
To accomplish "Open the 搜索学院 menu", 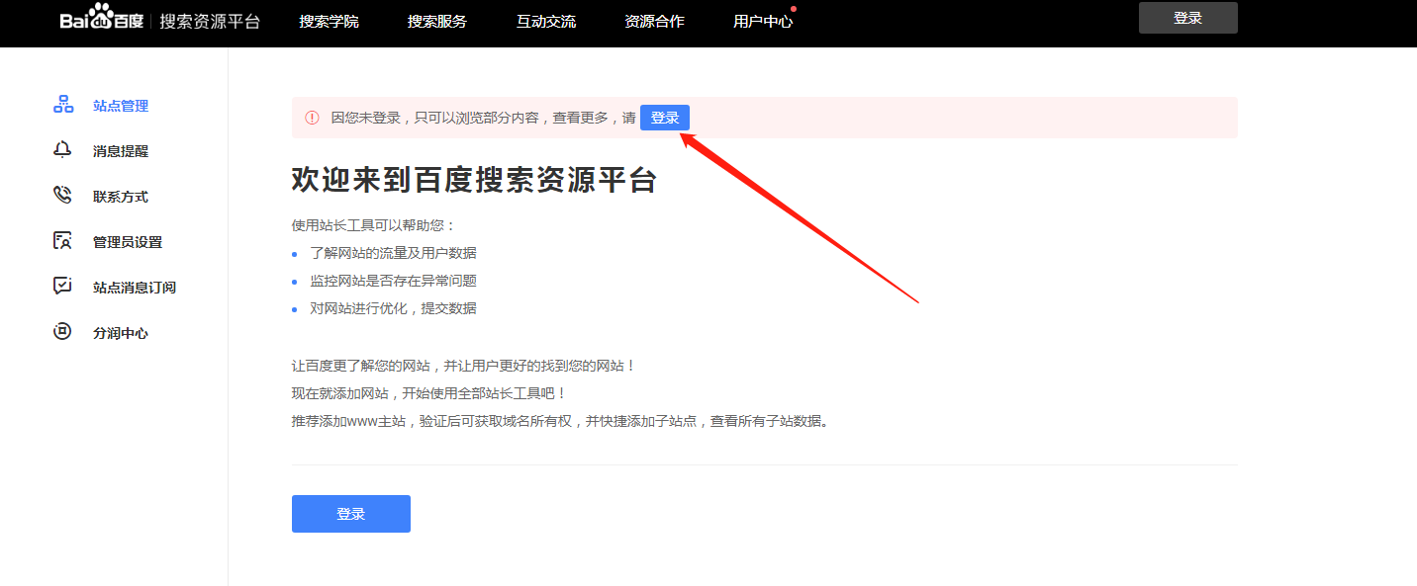I will click(x=329, y=21).
